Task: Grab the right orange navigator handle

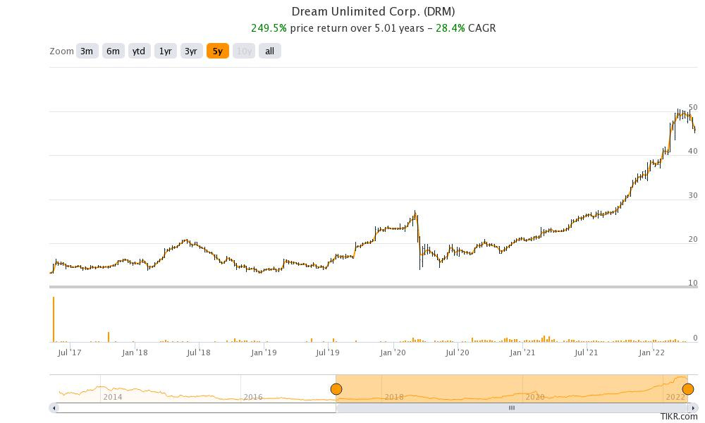Action: tap(688, 389)
